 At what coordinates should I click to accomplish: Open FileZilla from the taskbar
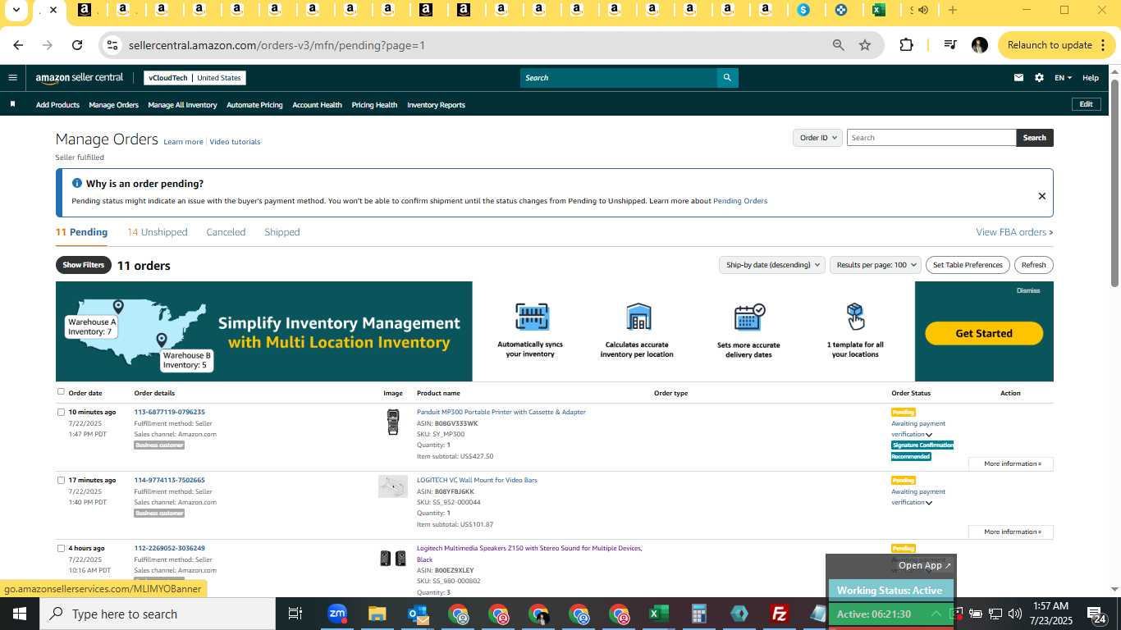[780, 614]
